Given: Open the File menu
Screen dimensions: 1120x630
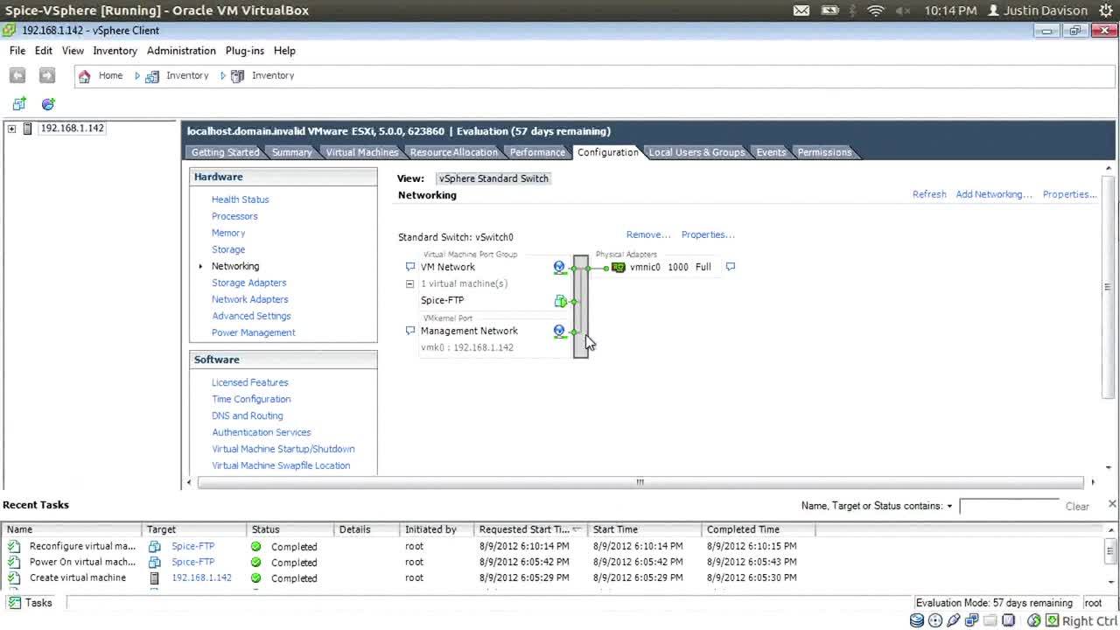Looking at the screenshot, I should click(17, 51).
